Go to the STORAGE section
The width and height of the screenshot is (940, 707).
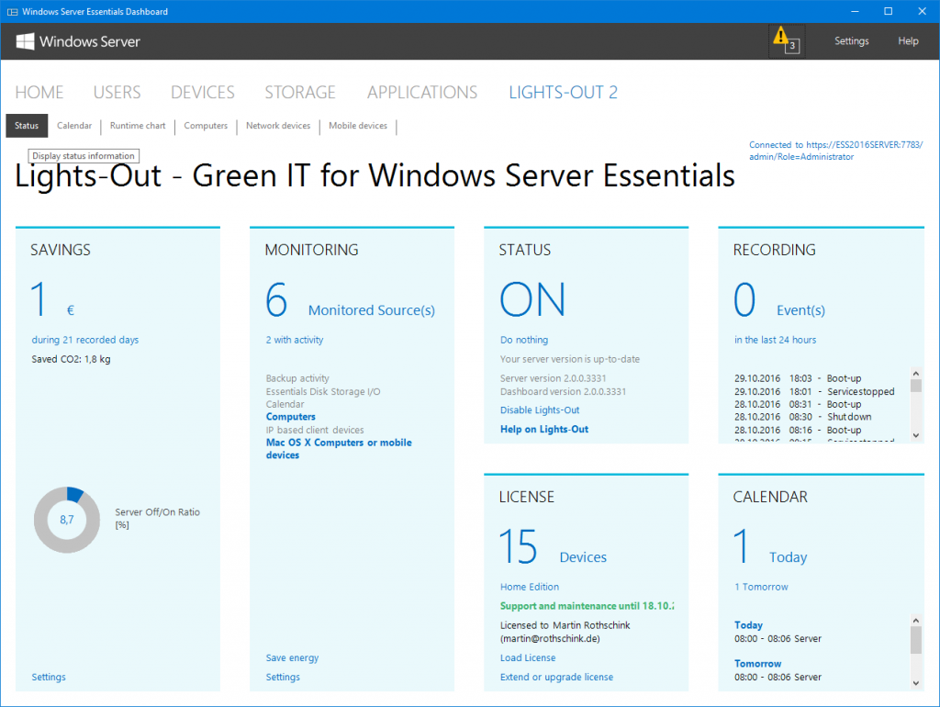(300, 93)
